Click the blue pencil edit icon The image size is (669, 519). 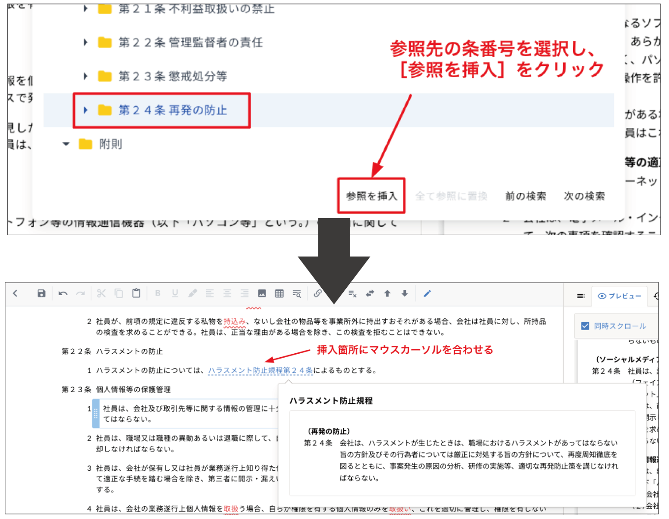(427, 294)
